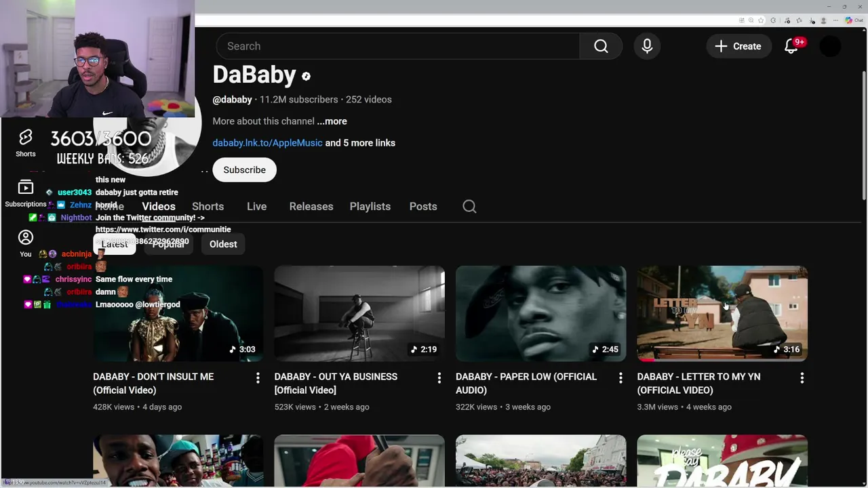This screenshot has width=868, height=488.
Task: Open options for LETTER TO MY YN video
Action: [802, 378]
